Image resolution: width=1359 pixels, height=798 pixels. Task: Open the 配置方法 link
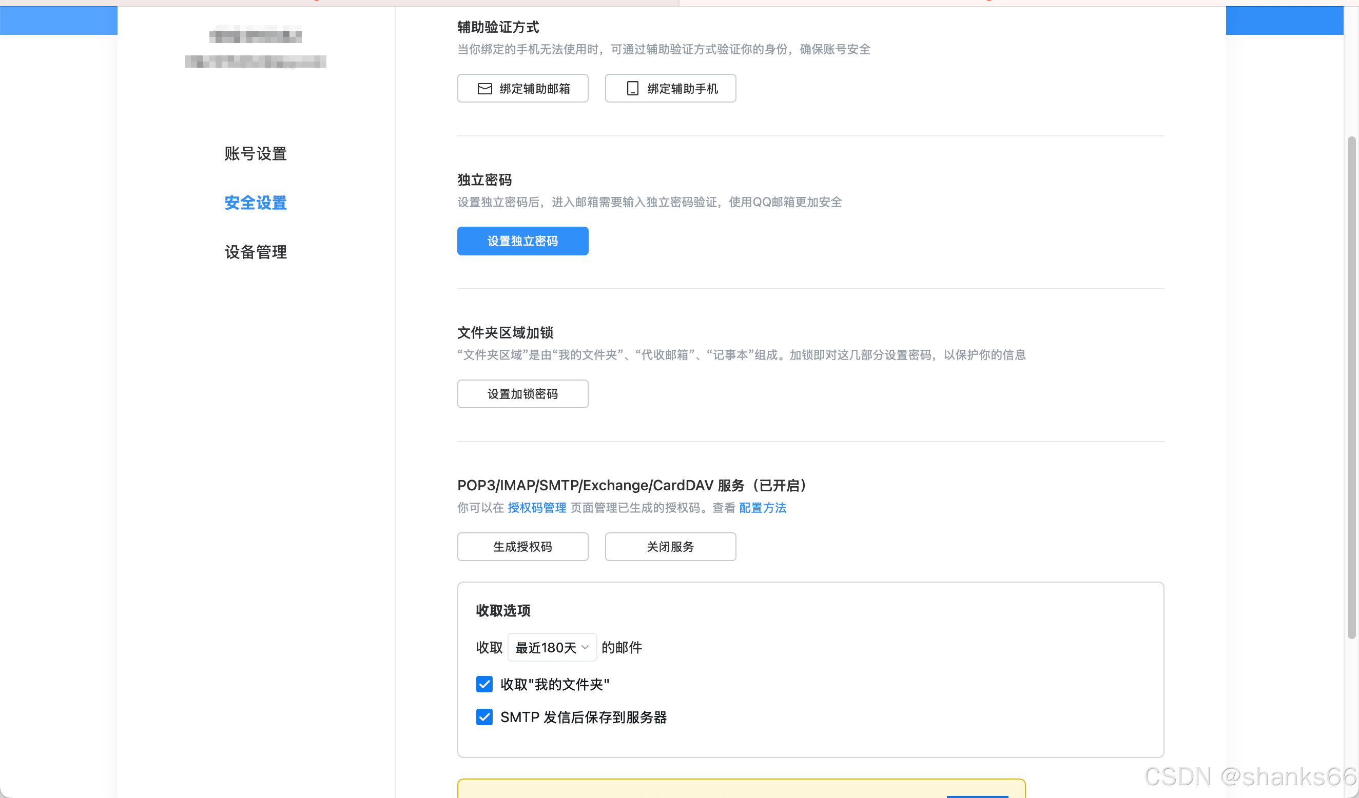click(762, 508)
